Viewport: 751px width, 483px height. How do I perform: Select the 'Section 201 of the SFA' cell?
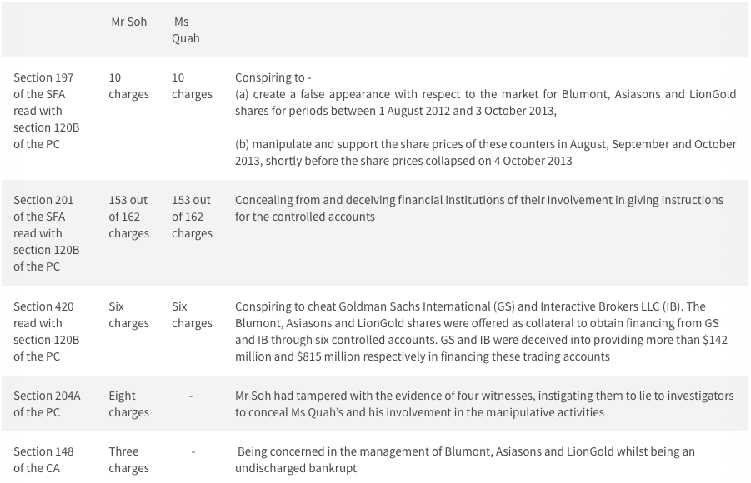(x=47, y=233)
